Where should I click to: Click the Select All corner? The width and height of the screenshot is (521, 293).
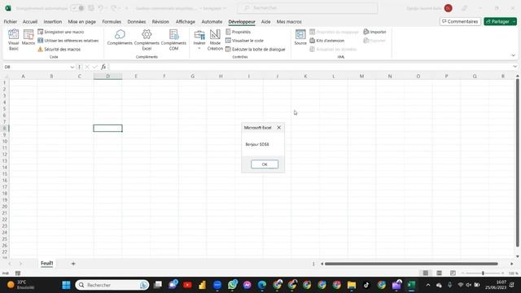pyautogui.click(x=5, y=76)
